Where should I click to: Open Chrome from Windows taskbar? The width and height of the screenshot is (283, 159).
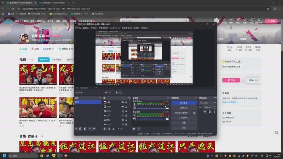click(41, 155)
